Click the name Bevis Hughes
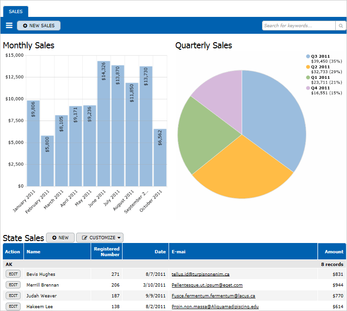347x311 pixels. [x=41, y=274]
